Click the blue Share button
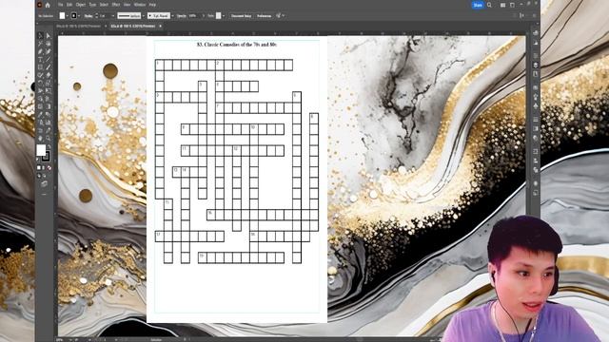This screenshot has width=609, height=342. tap(478, 5)
